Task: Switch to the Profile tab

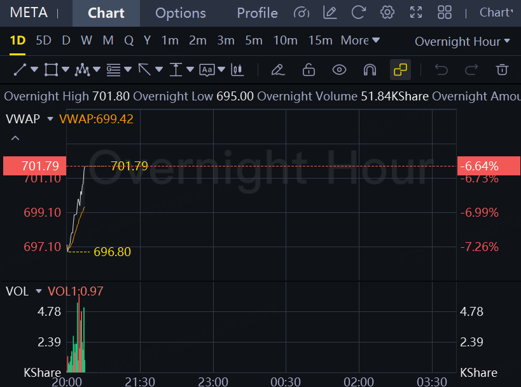Action: pos(257,13)
